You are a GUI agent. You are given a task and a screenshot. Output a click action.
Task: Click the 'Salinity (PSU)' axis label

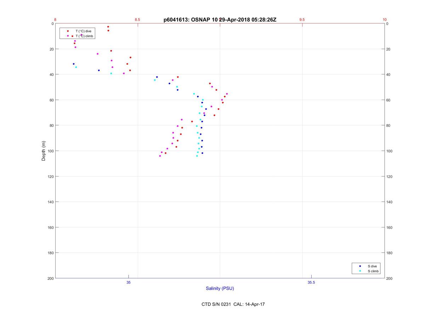[x=220, y=288]
